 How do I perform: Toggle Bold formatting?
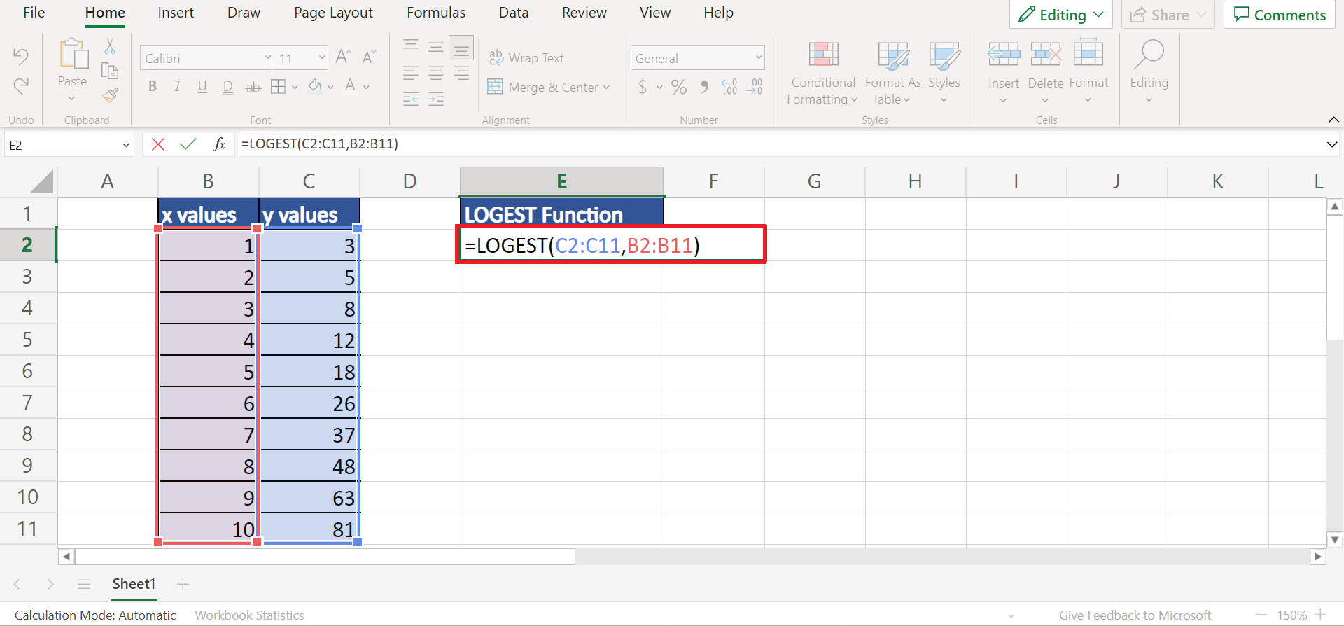[x=153, y=87]
